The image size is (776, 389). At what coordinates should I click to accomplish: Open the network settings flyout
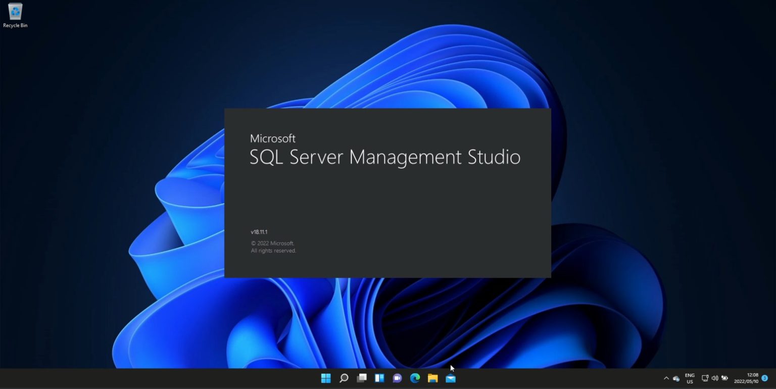tap(704, 378)
